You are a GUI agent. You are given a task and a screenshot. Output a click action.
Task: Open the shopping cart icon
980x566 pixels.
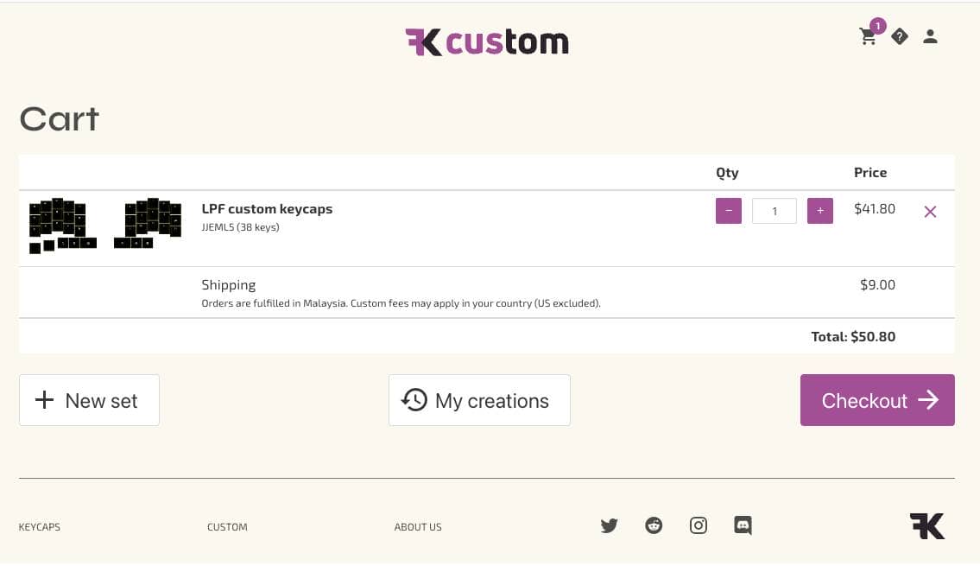(868, 36)
